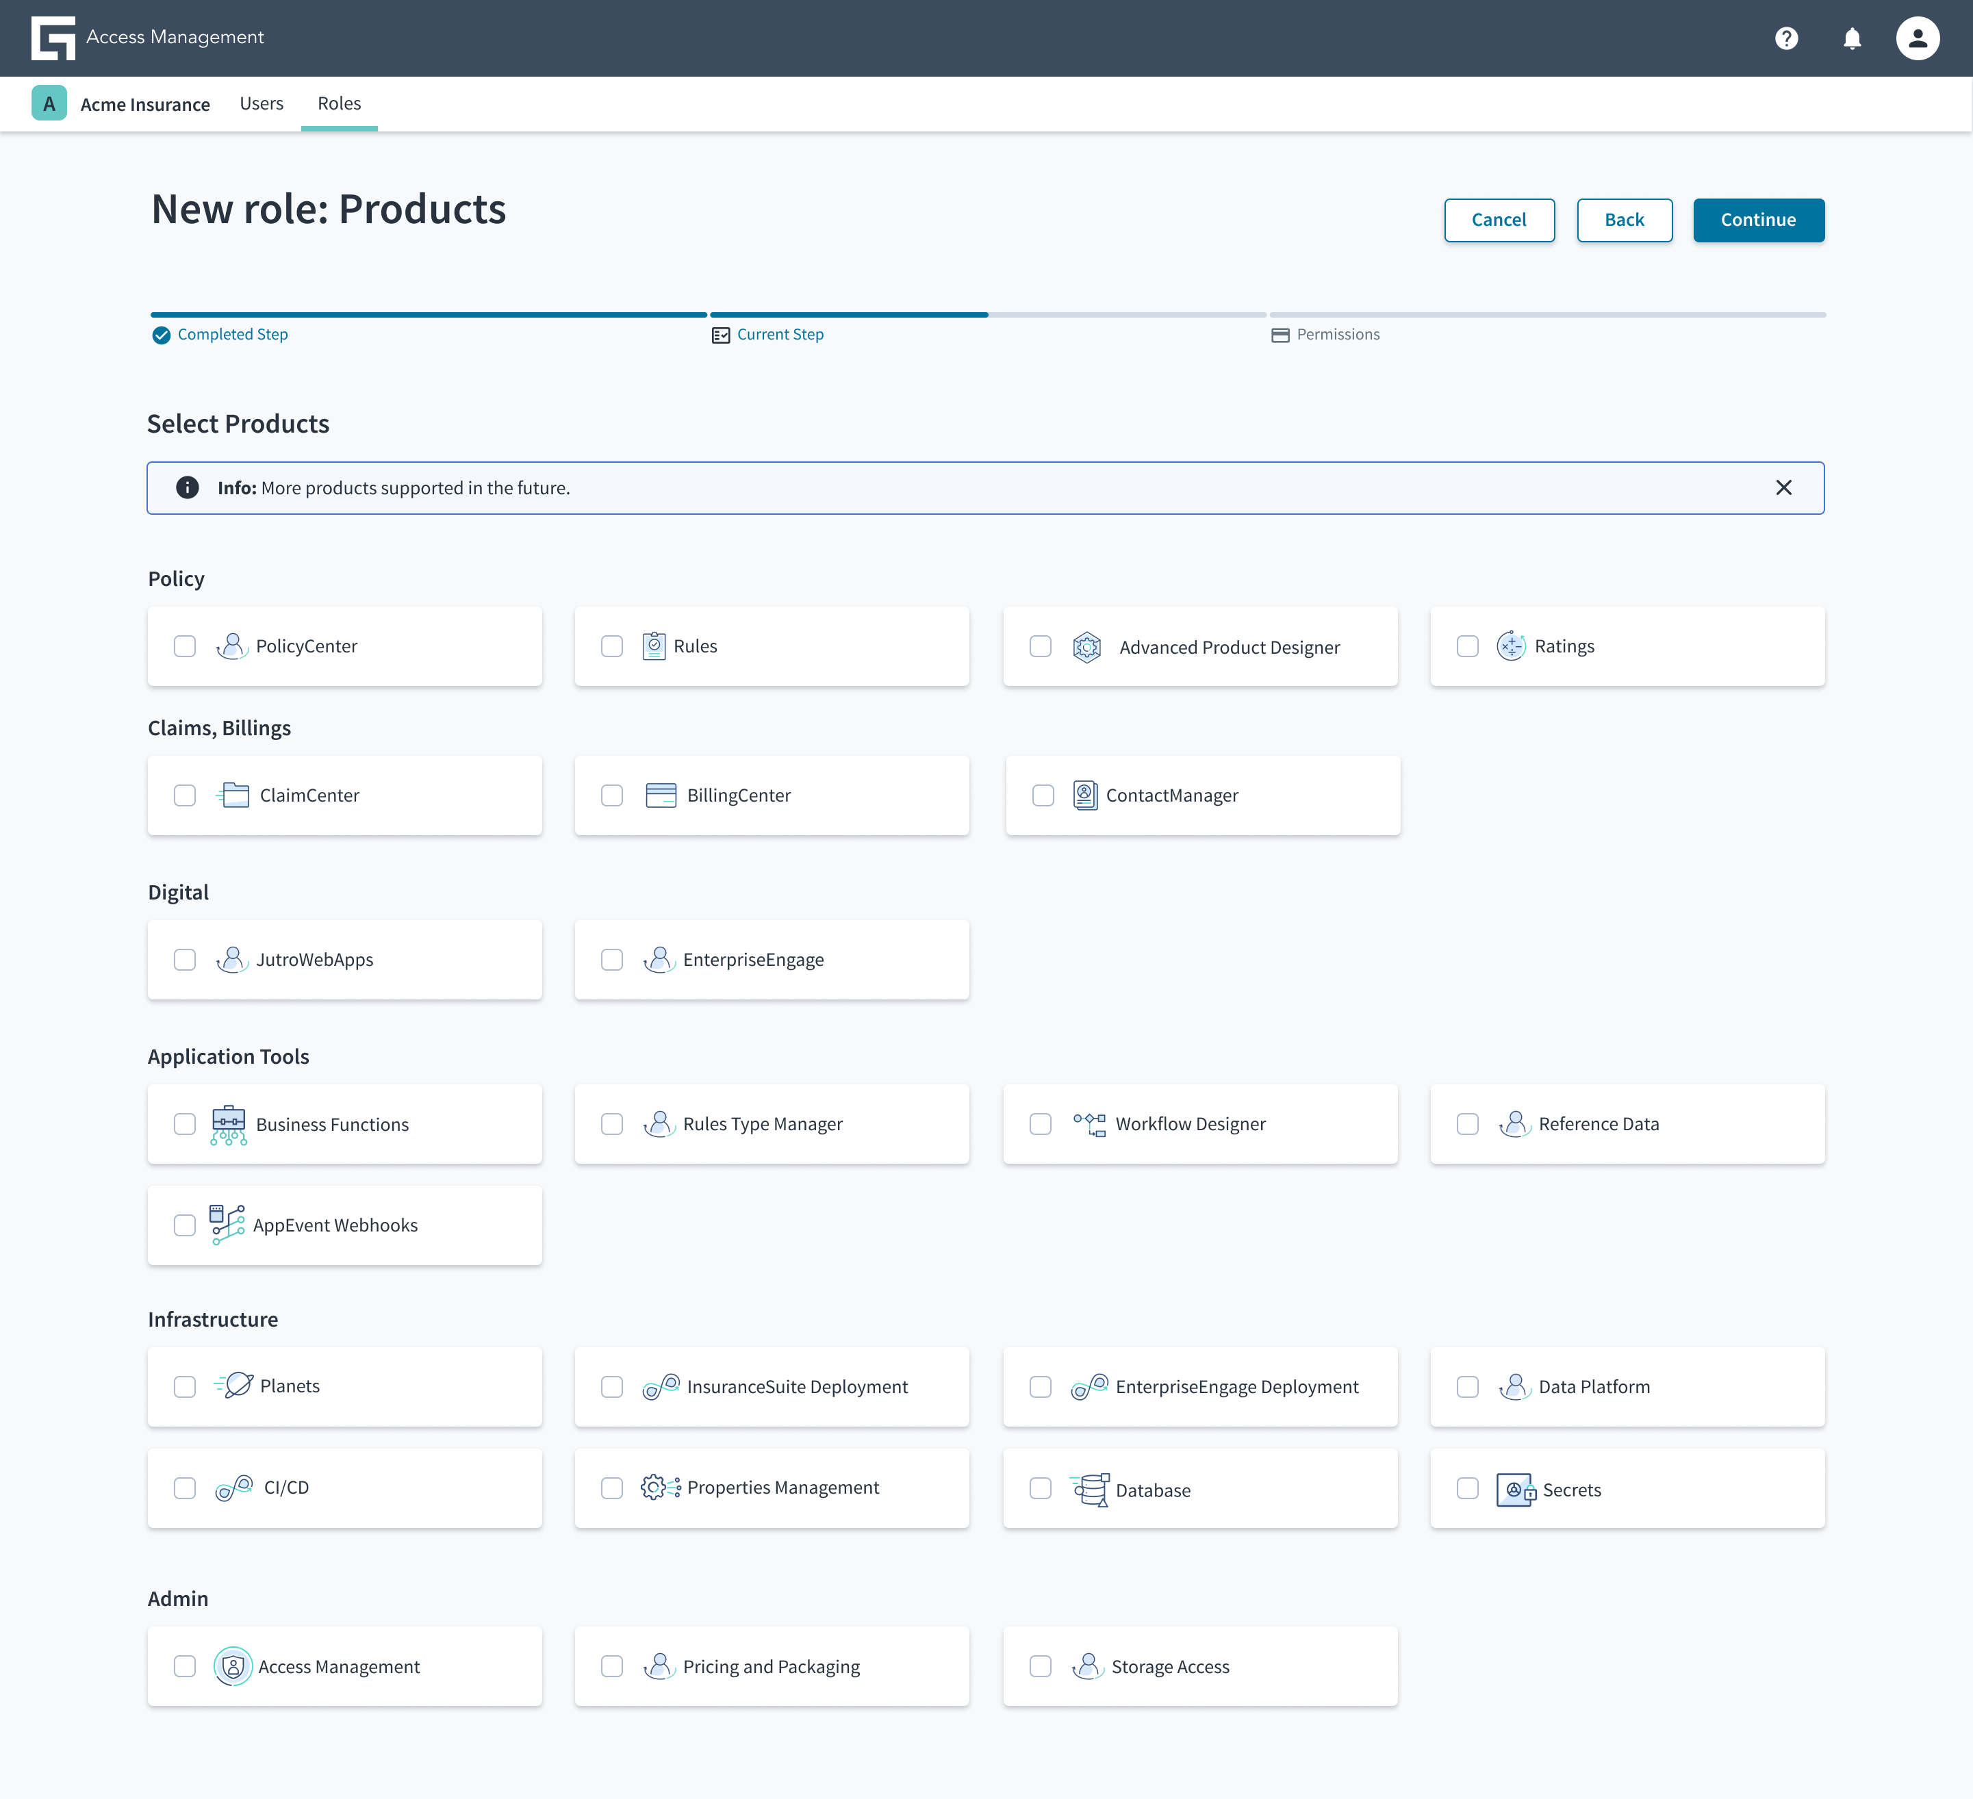Click the Back button
1973x1799 pixels.
click(1624, 219)
